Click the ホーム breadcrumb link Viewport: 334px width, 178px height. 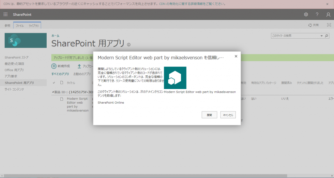[55, 36]
